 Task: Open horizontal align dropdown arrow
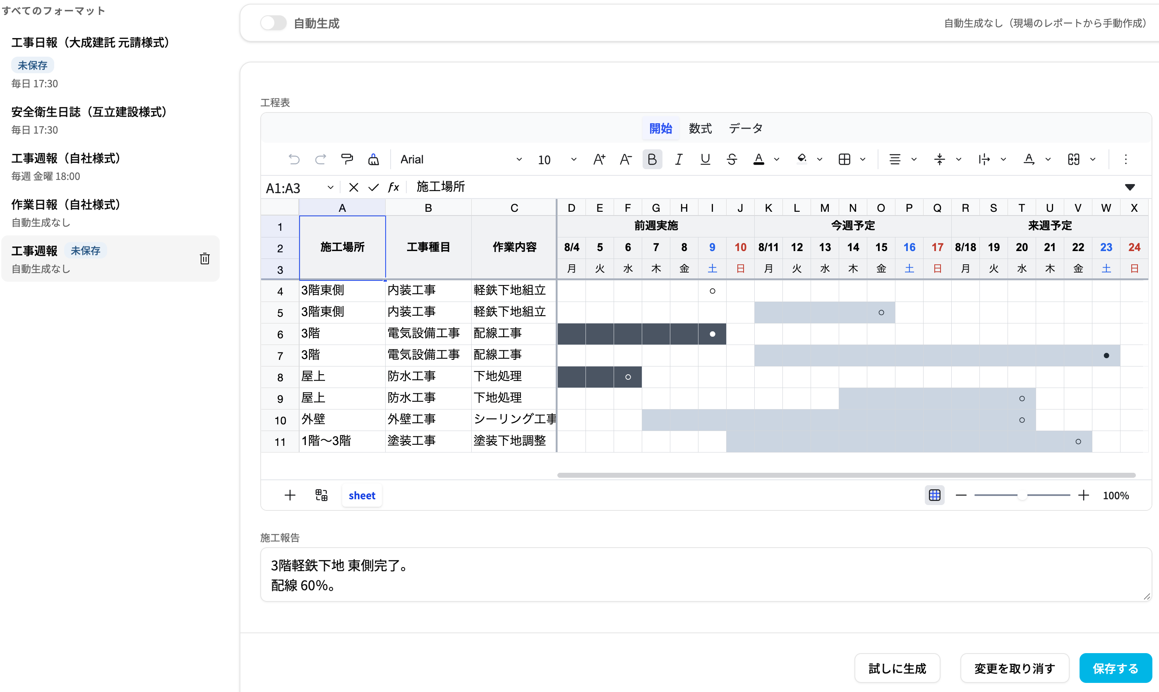pos(914,160)
